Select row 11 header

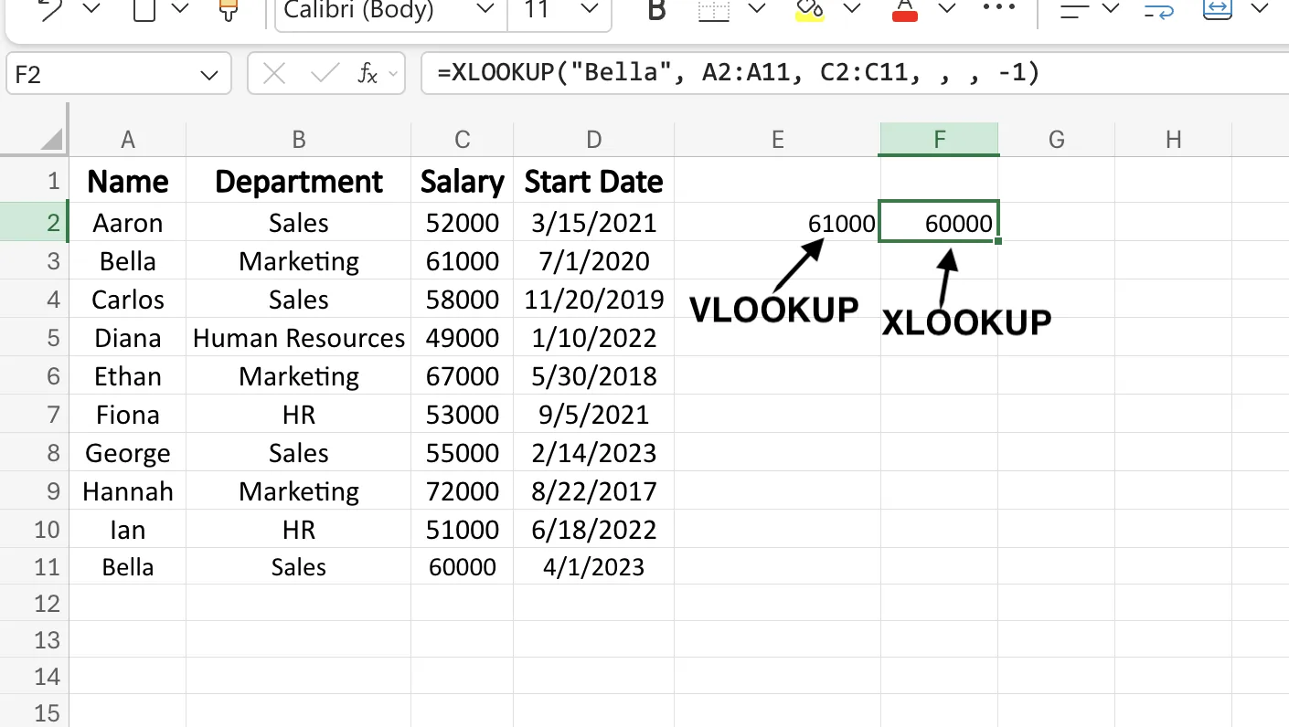click(35, 567)
